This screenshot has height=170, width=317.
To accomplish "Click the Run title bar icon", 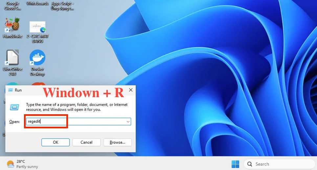I will click(x=10, y=90).
